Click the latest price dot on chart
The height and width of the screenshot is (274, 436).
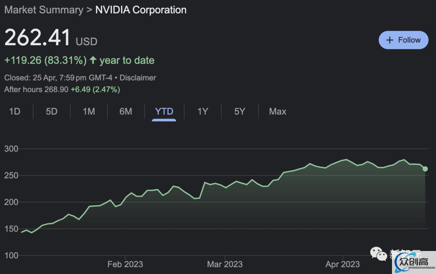[425, 169]
